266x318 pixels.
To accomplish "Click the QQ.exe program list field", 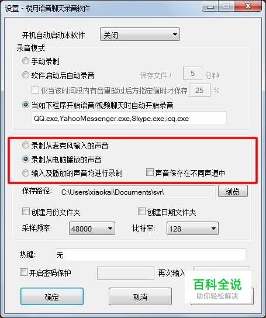I will pos(129,119).
